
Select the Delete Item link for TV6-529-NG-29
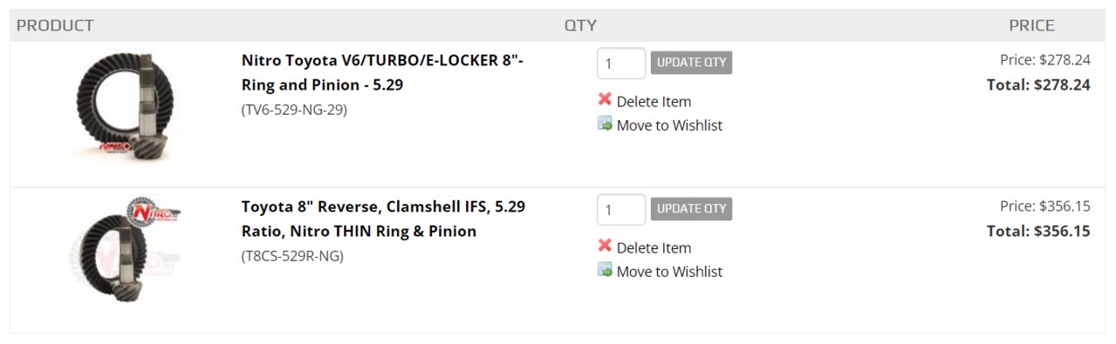(x=654, y=101)
